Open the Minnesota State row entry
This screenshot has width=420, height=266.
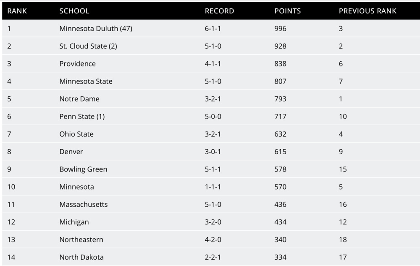click(86, 82)
